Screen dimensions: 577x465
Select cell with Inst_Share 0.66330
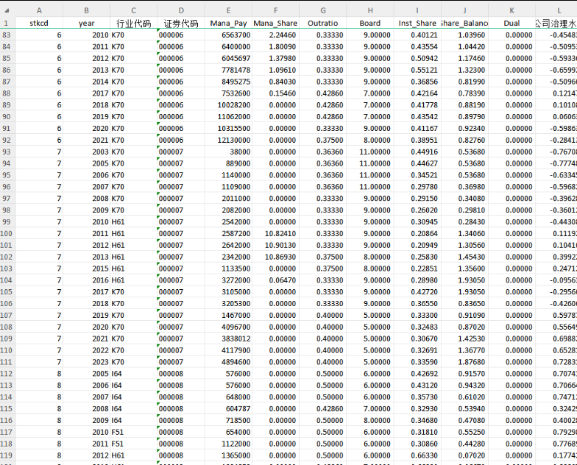(x=417, y=455)
